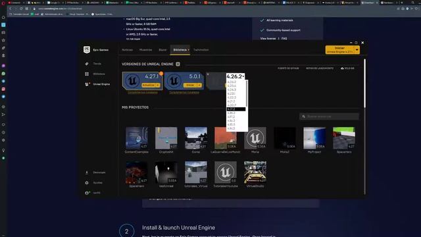421x237 pixels.
Task: Click the Unreal logo on the 5.0.1 card
Action: [174, 80]
